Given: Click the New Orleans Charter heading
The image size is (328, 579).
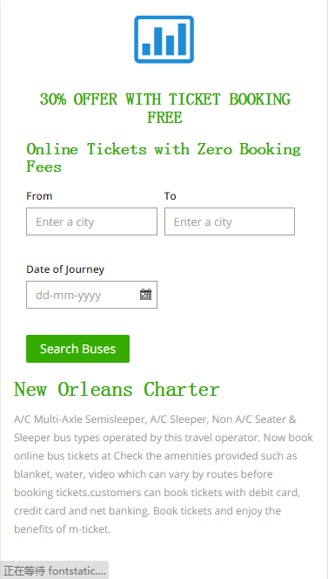Looking at the screenshot, I should tap(117, 389).
